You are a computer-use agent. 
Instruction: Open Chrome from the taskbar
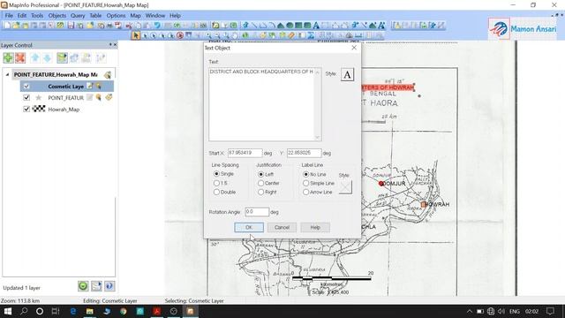pos(124,311)
